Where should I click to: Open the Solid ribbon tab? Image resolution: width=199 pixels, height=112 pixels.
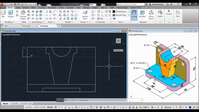[18, 7]
